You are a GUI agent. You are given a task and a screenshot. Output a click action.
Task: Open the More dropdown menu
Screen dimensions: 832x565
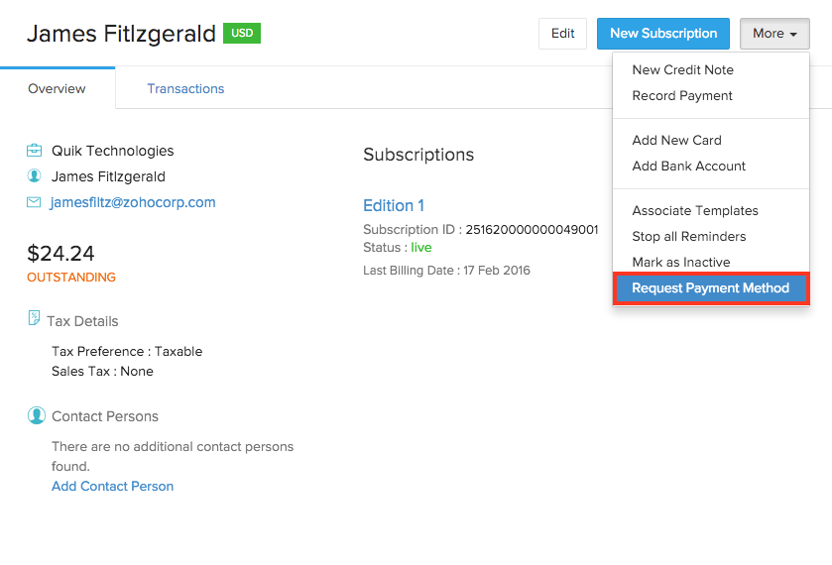point(774,34)
